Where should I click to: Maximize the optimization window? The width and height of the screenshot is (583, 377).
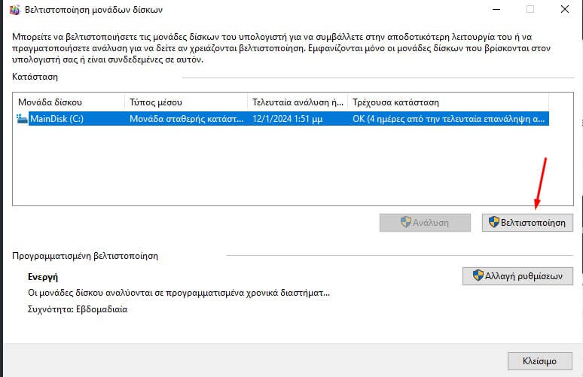tap(530, 10)
